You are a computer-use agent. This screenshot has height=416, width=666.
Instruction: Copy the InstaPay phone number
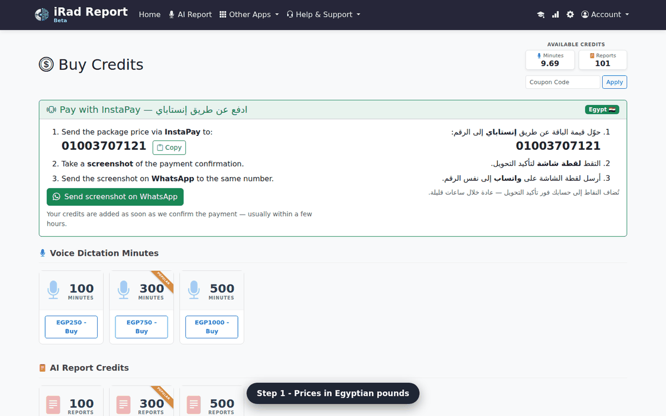point(169,148)
